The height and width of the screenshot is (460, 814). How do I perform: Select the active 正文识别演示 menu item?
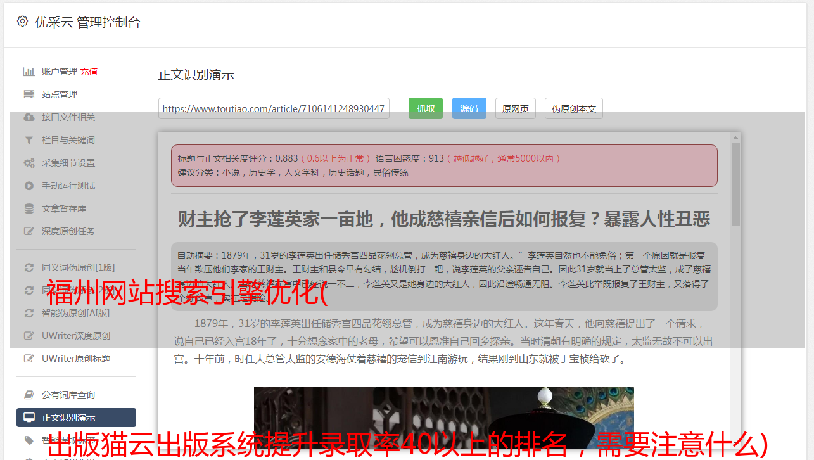[76, 418]
